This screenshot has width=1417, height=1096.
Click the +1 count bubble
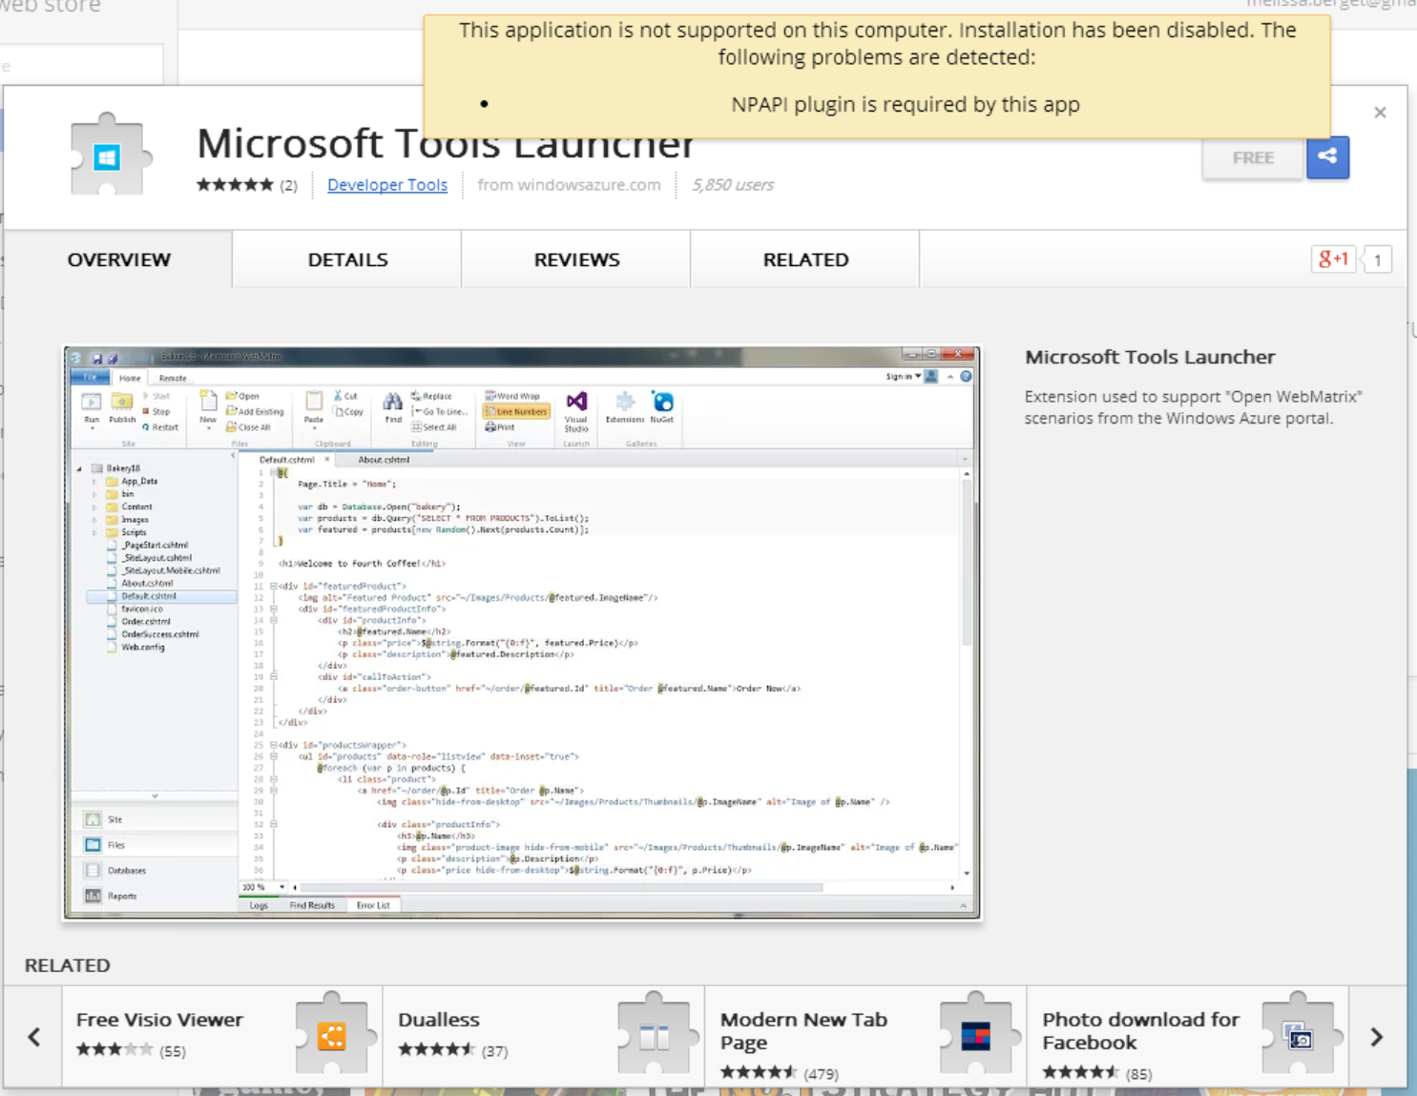1377,259
